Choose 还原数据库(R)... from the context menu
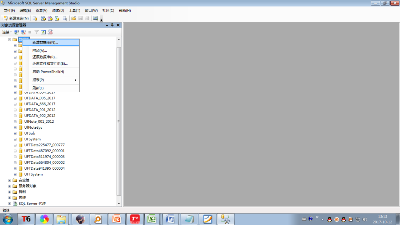Image resolution: width=400 pixels, height=225 pixels. (x=51, y=57)
